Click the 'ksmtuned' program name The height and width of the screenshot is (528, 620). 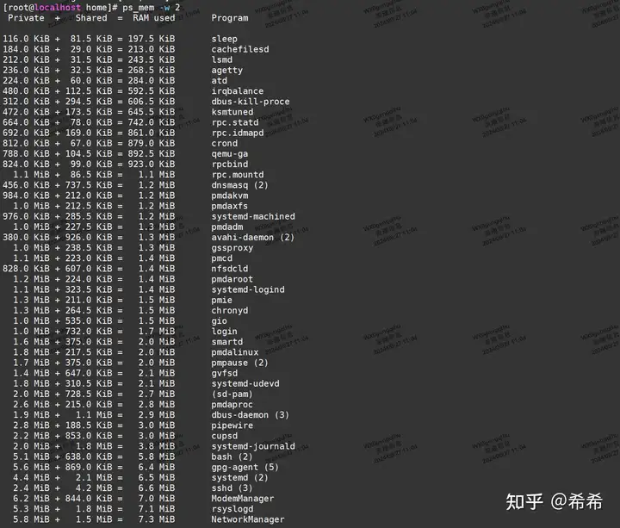pos(232,112)
